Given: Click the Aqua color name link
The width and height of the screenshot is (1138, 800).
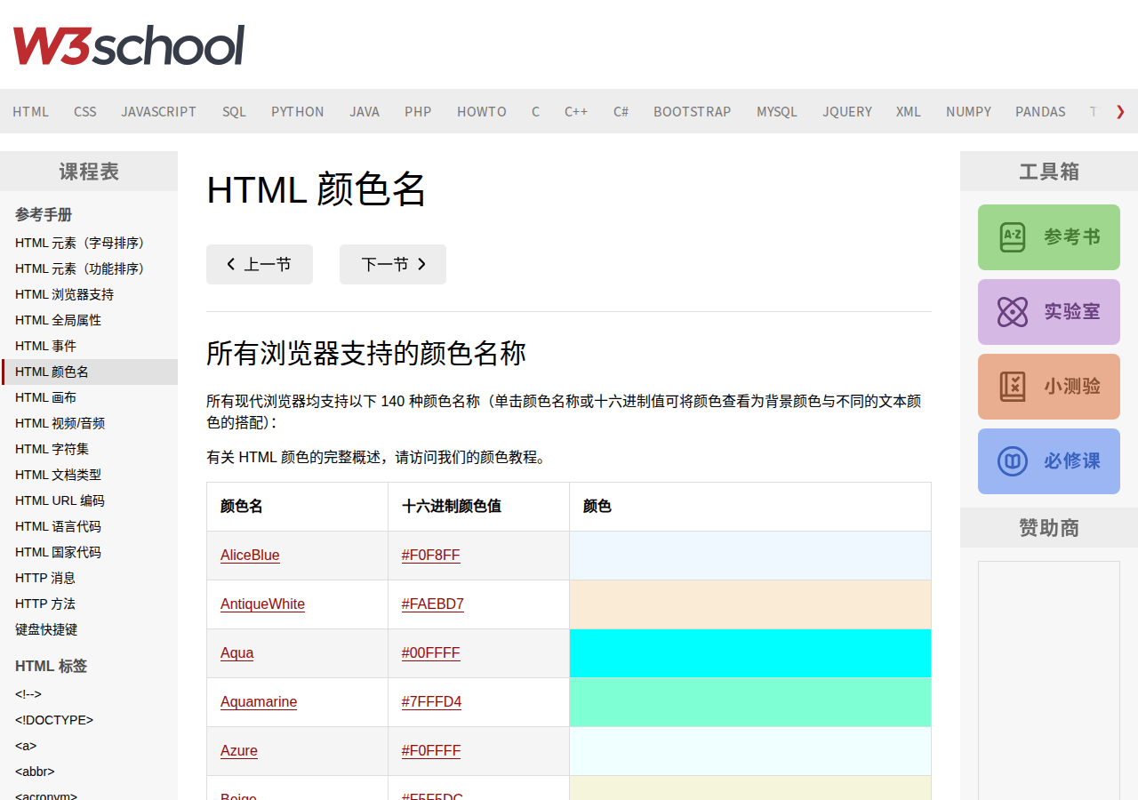Looking at the screenshot, I should click(x=236, y=653).
